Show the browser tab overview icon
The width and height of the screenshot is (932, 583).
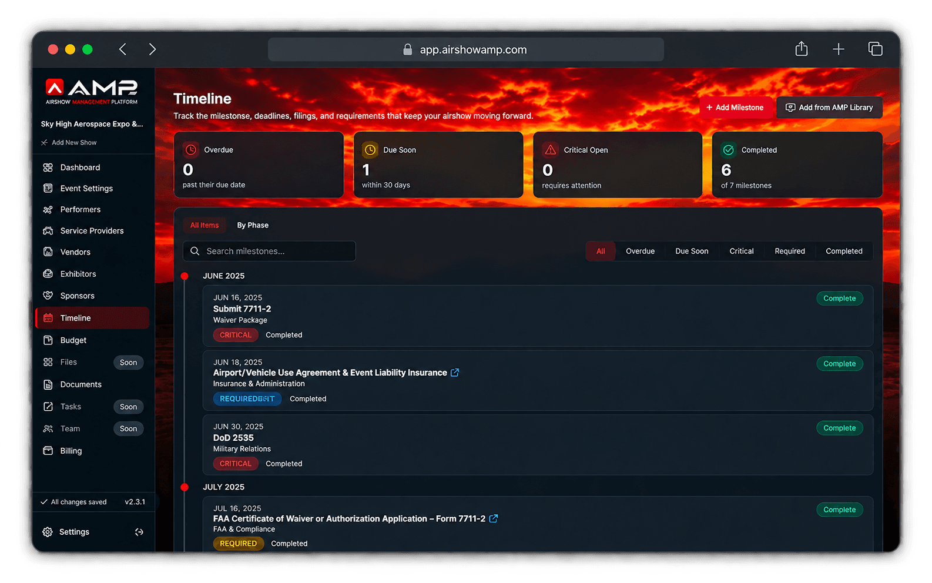click(x=875, y=49)
